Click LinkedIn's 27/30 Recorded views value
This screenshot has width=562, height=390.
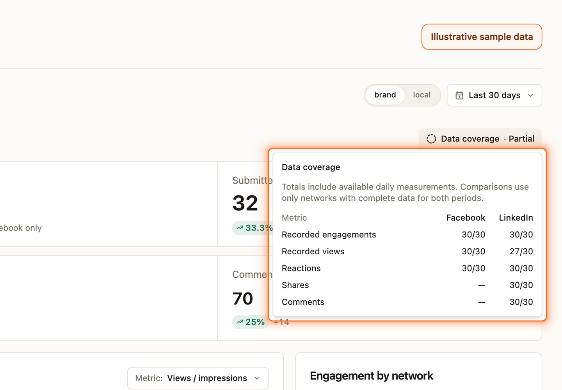521,252
